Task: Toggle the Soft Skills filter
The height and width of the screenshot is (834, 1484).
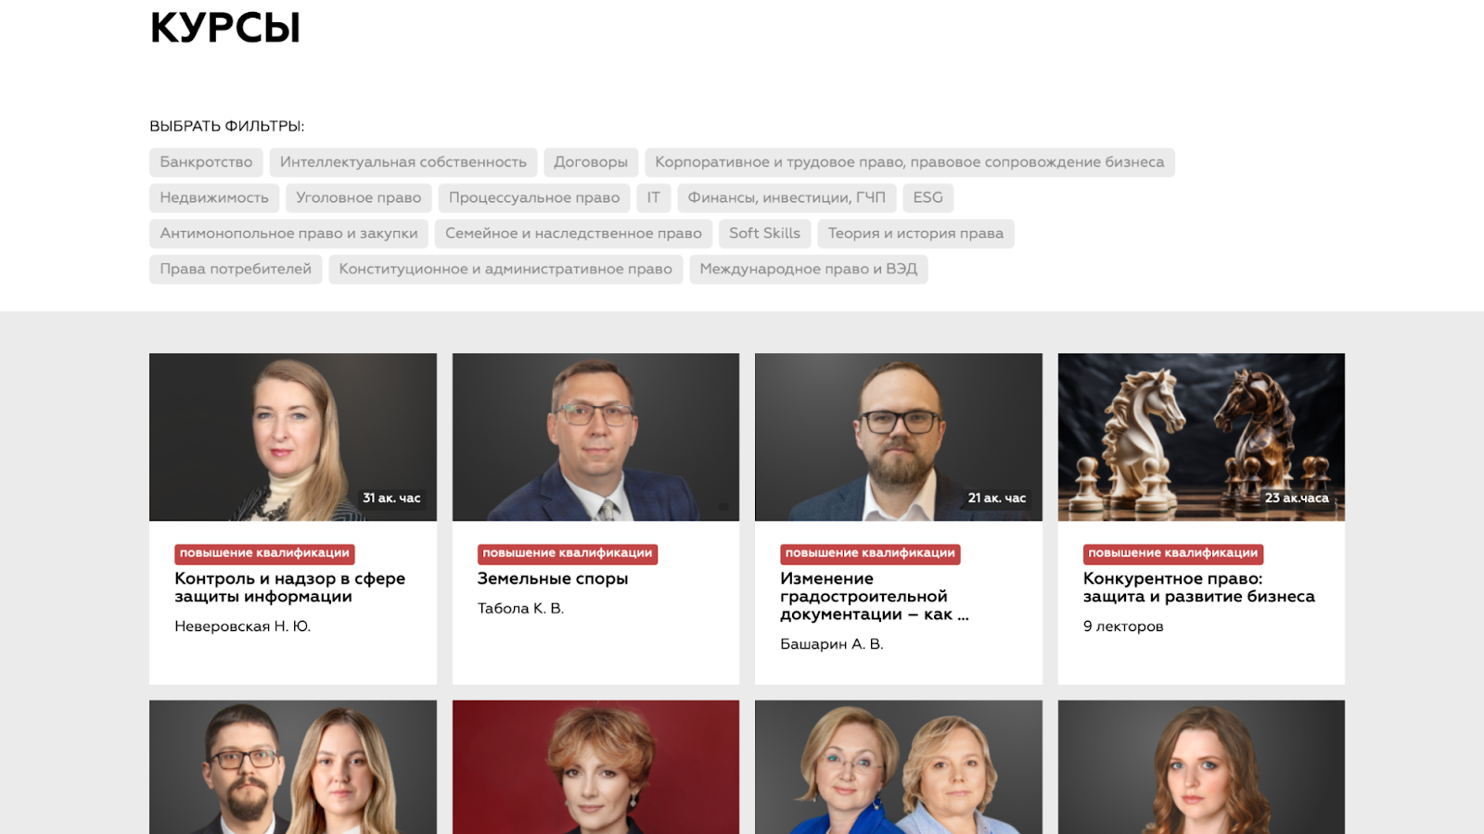Action: click(x=765, y=234)
